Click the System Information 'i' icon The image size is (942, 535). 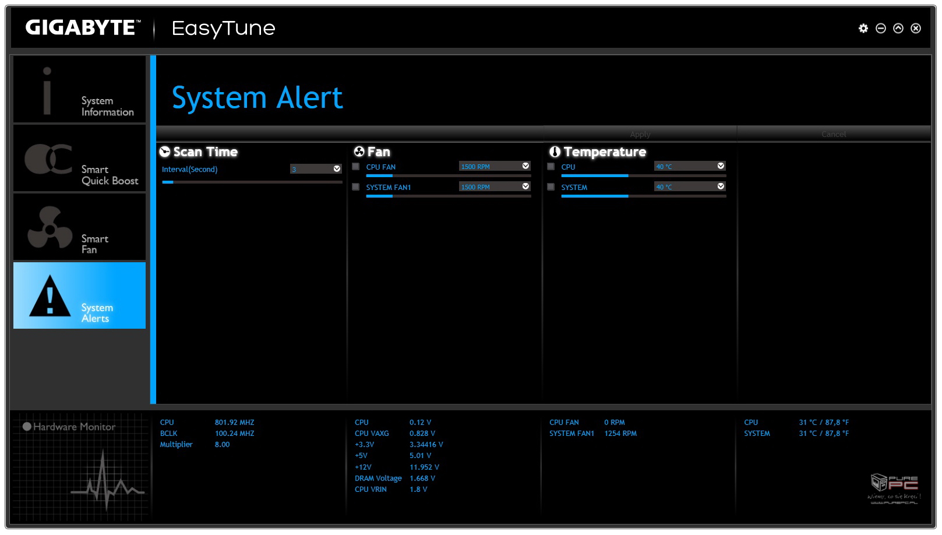pos(47,90)
